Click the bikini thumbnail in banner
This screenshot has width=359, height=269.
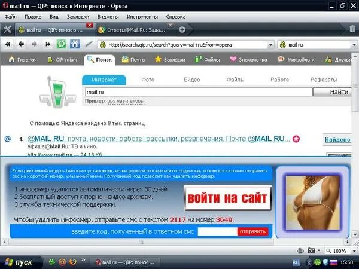click(313, 203)
